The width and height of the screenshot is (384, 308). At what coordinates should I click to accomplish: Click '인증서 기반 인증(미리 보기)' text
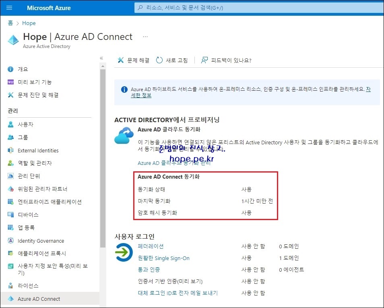tap(170, 281)
